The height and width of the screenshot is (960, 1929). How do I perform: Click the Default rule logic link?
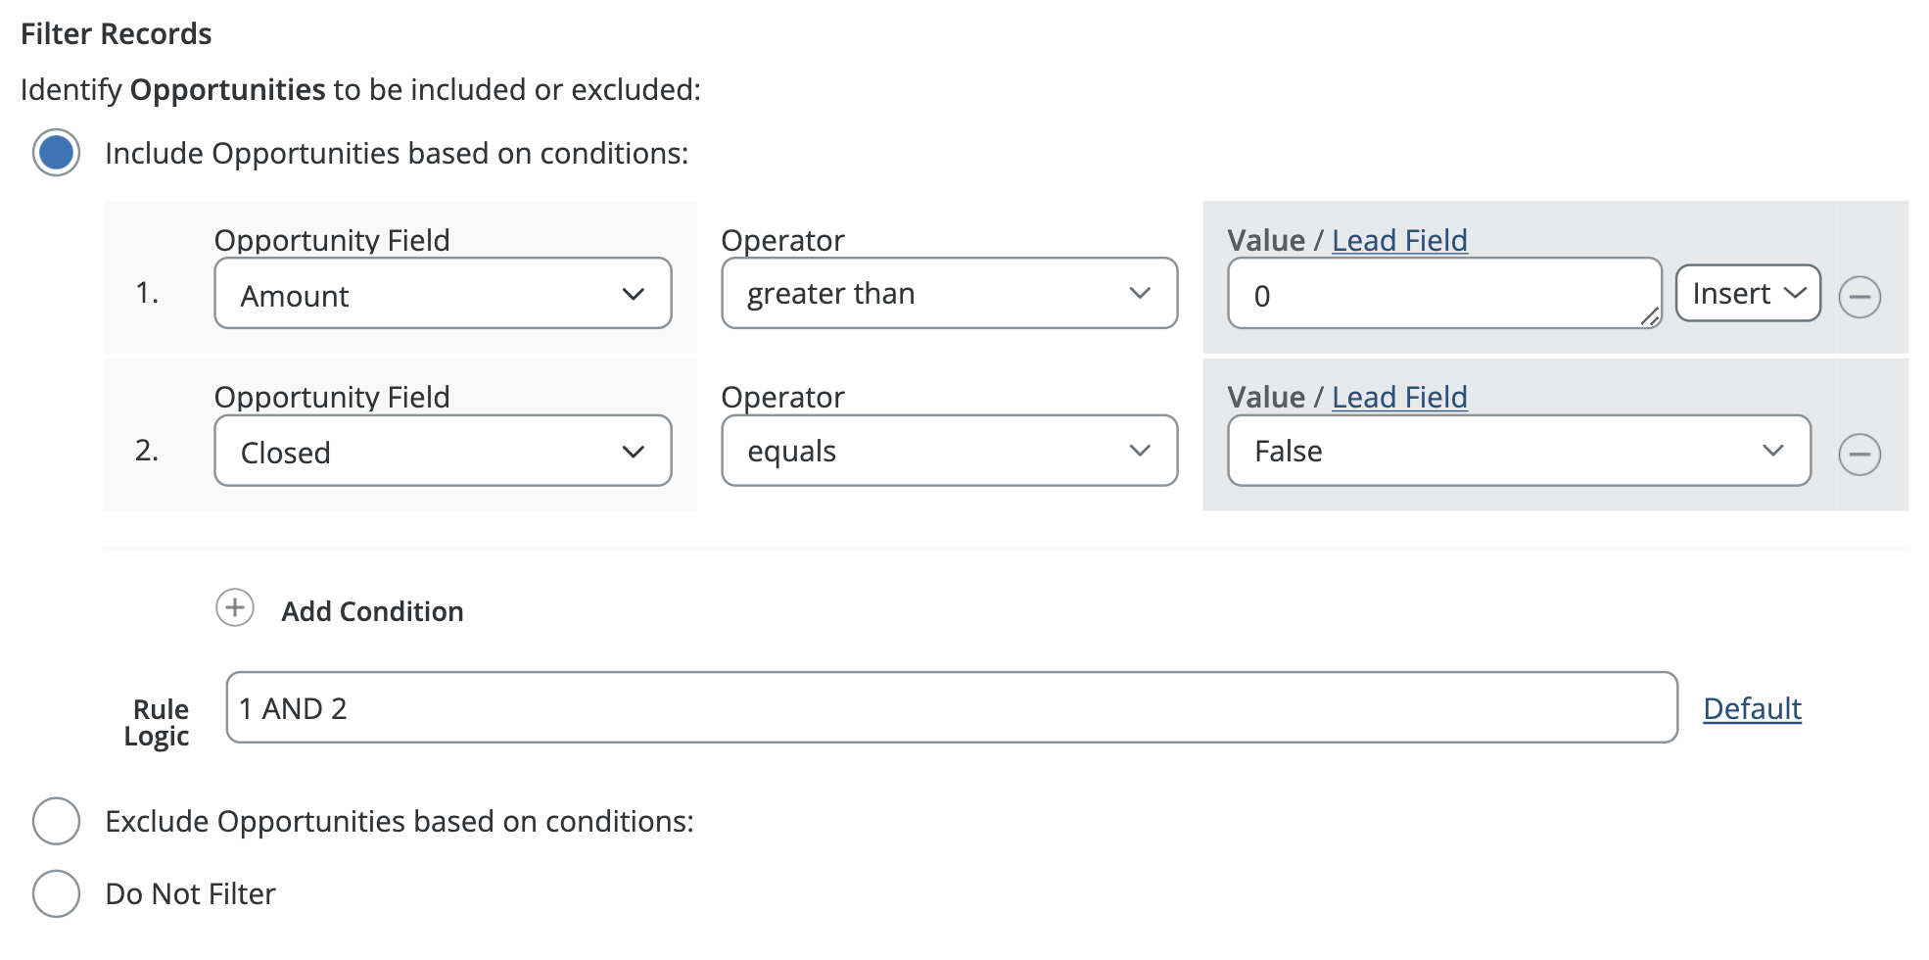tap(1752, 708)
